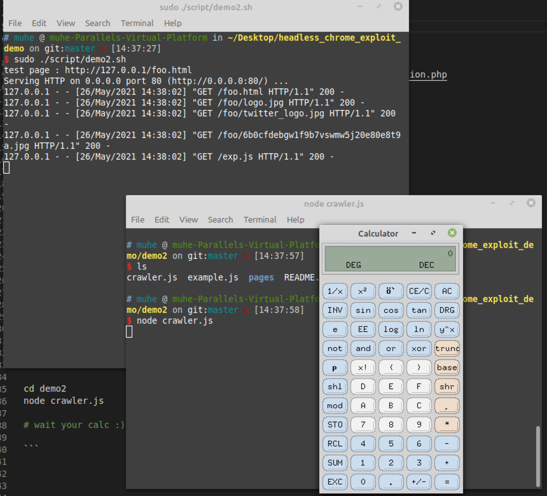Click the y^x power key

coord(447,329)
